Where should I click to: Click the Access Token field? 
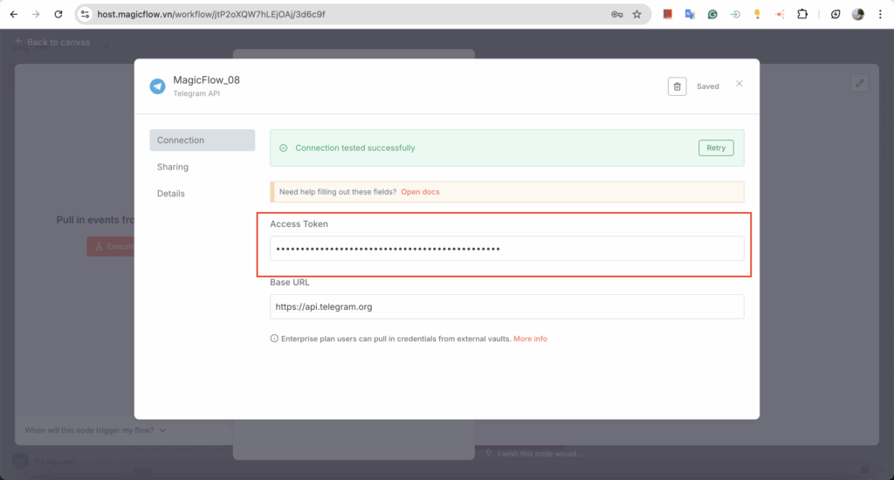[506, 249]
